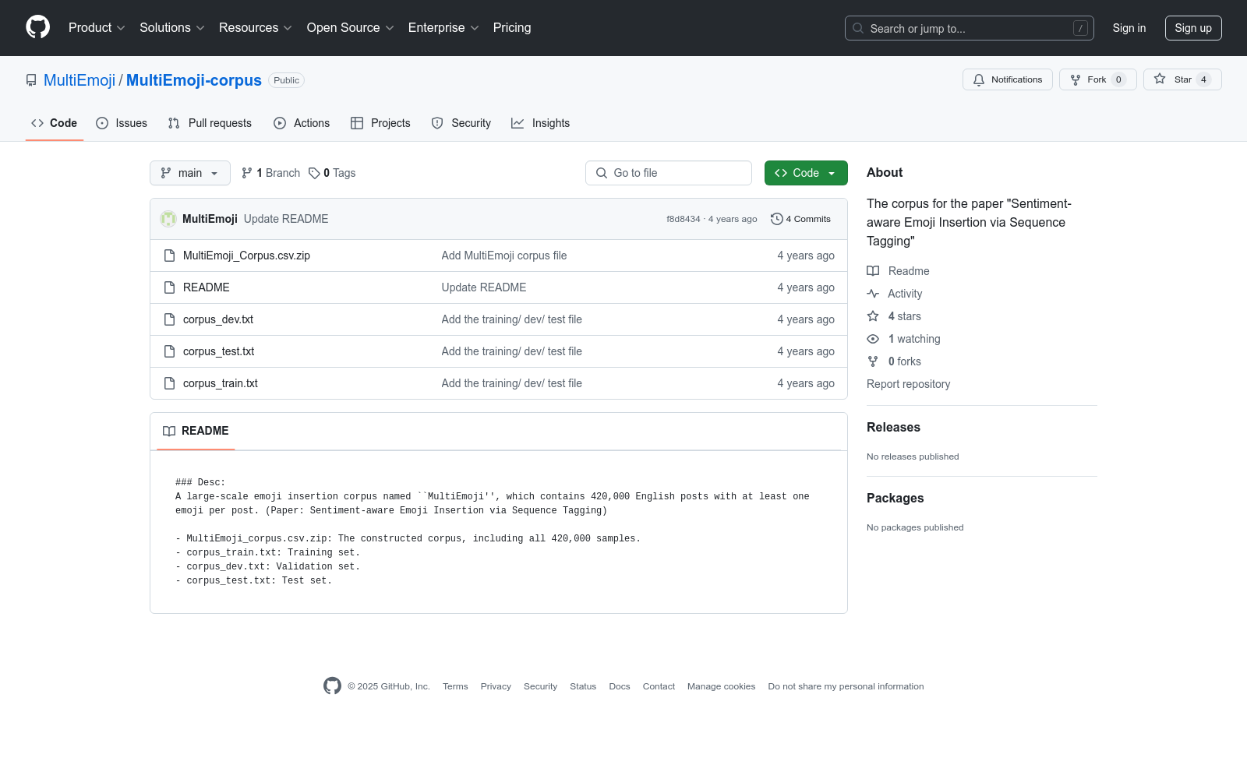Open the footer Status link
Viewport: 1247px width, 779px height.
583,686
